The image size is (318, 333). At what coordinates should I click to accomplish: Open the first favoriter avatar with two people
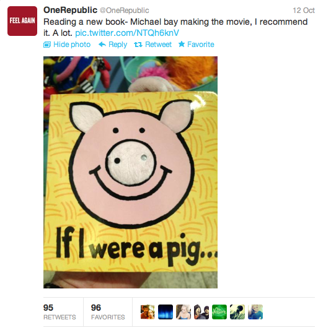tap(148, 312)
